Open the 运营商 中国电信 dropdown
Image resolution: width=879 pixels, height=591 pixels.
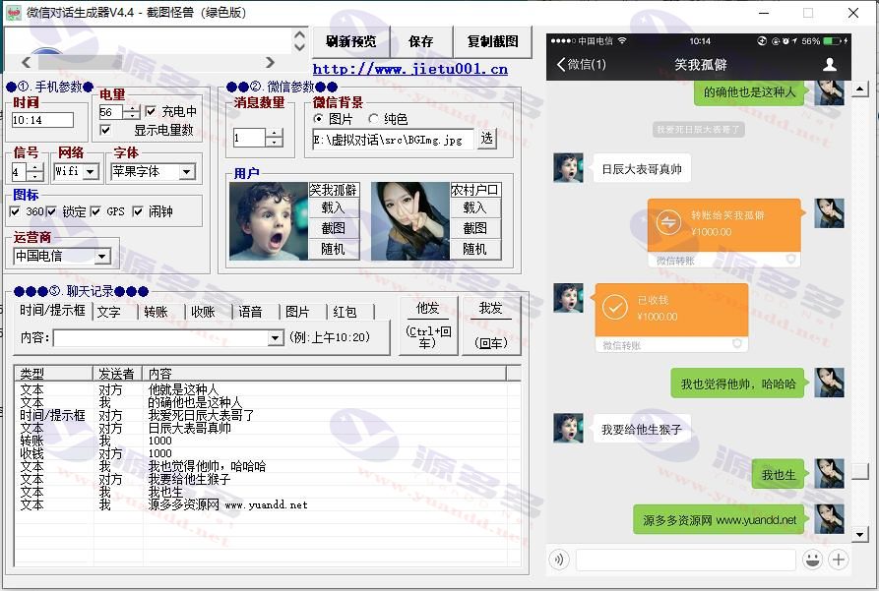tap(101, 257)
